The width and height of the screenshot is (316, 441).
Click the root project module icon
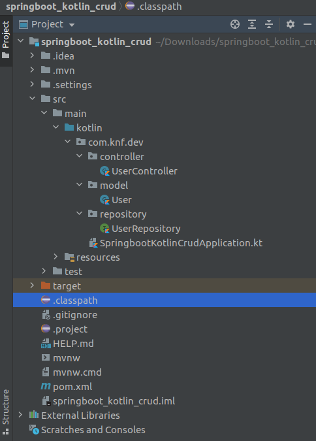click(x=34, y=42)
